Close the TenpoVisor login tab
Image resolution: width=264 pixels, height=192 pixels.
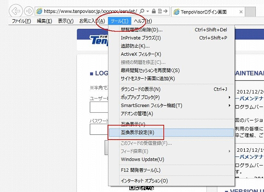[x=241, y=12]
